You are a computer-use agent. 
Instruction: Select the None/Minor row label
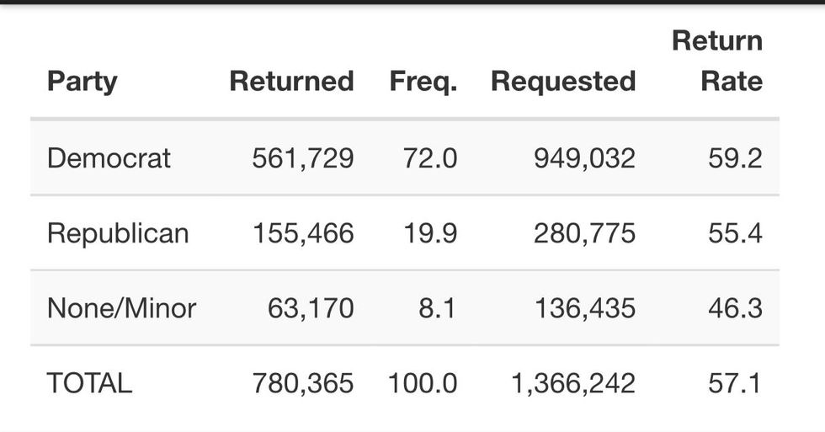click(121, 308)
